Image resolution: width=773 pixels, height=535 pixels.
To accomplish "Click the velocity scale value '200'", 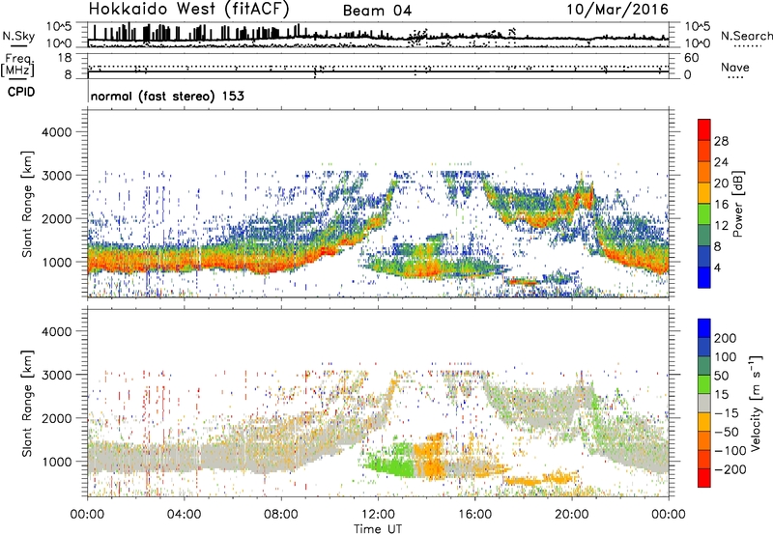I will (726, 338).
